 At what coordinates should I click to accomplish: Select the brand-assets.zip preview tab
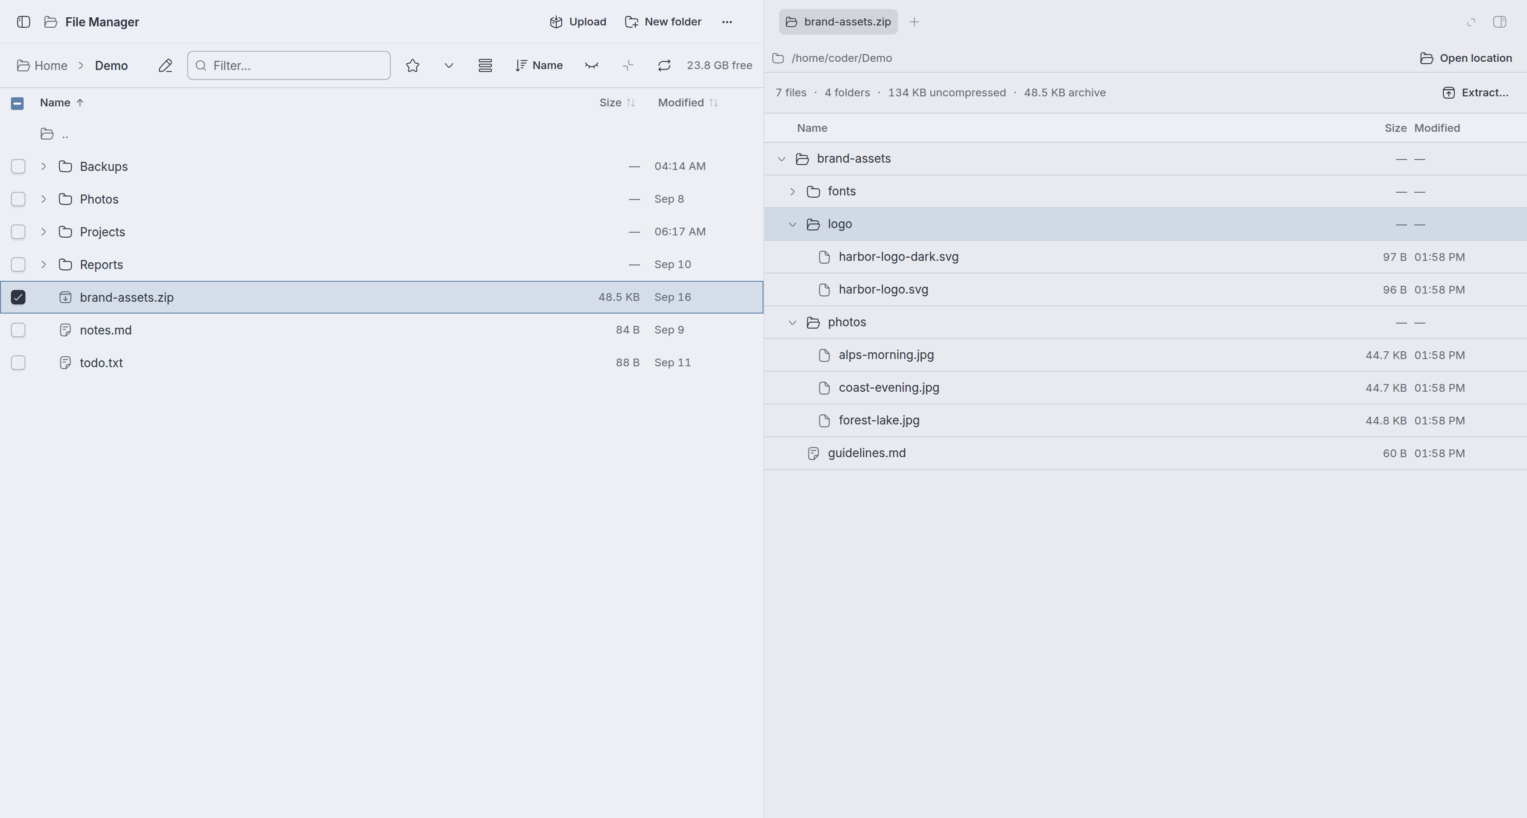[x=838, y=22]
